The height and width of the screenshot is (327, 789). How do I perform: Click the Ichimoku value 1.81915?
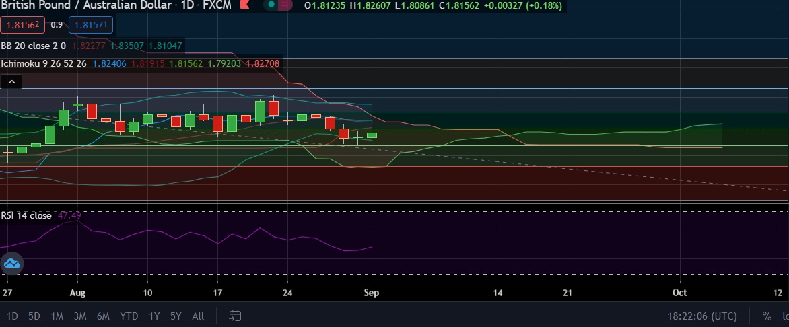tap(148, 64)
